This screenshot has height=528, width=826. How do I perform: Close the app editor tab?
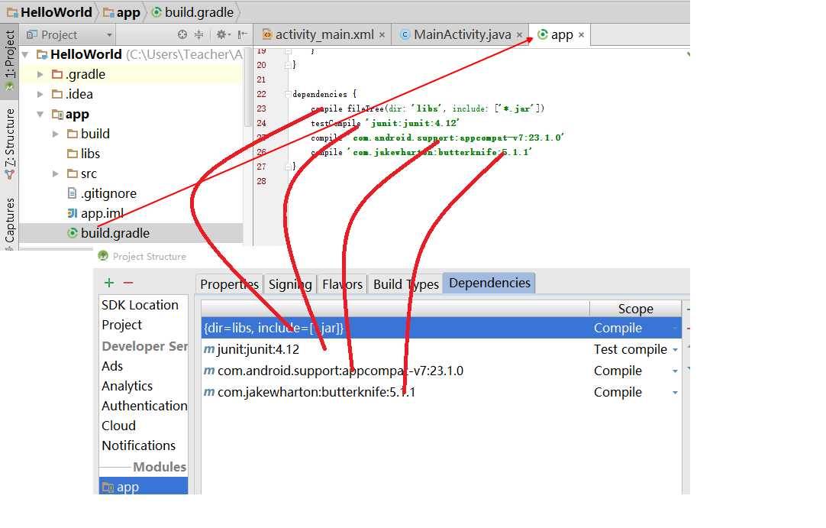pos(582,35)
